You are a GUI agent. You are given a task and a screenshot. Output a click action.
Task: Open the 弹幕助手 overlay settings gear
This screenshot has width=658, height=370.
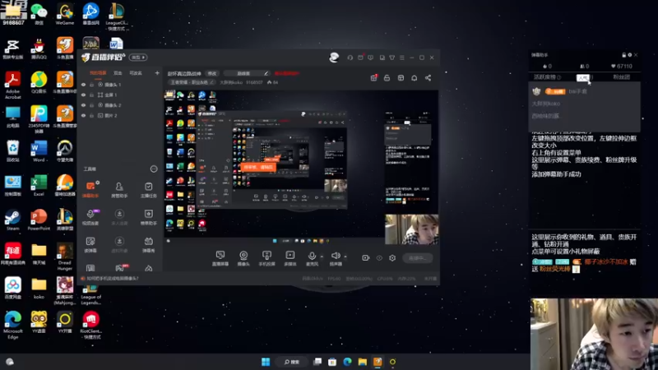tap(629, 55)
